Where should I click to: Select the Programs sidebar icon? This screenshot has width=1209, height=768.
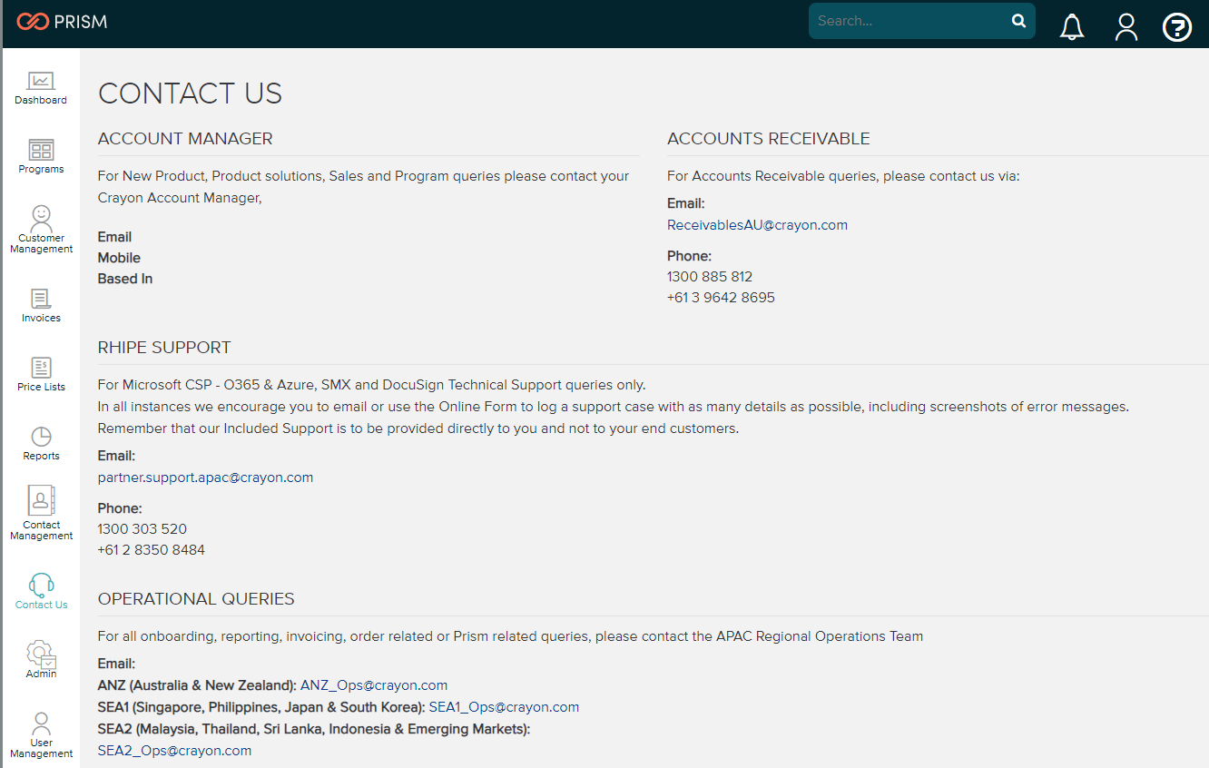click(x=41, y=154)
